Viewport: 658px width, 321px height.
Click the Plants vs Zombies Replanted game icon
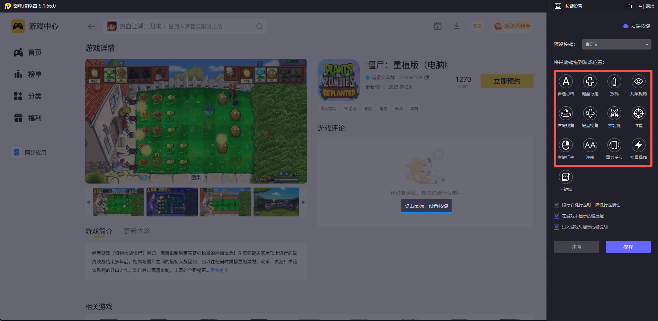339,80
